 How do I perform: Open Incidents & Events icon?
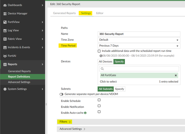(5, 47)
